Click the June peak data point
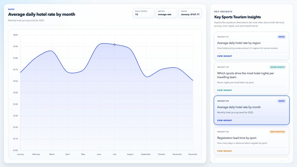The image size is (297, 167). (99, 45)
